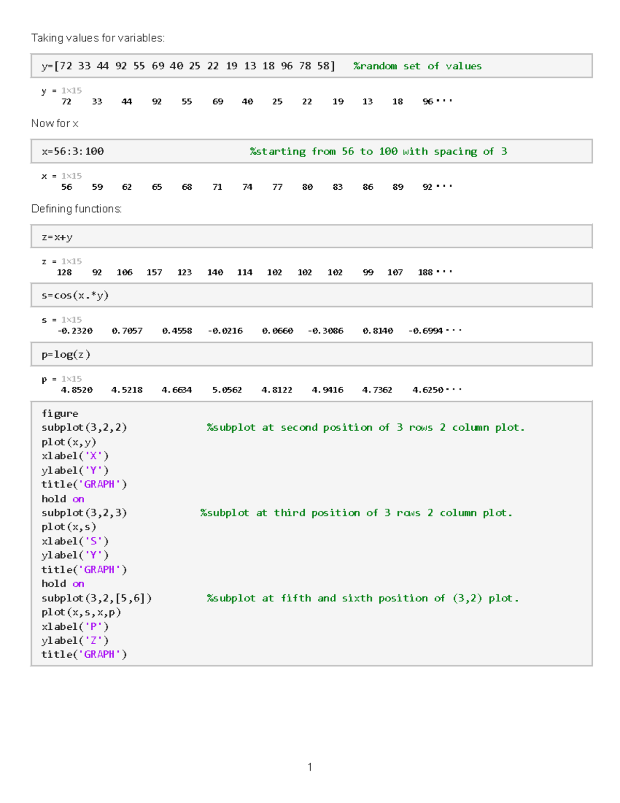Viewport: 620px width, 803px height.
Task: Select the z=x+y code cell
Action: tap(58, 236)
